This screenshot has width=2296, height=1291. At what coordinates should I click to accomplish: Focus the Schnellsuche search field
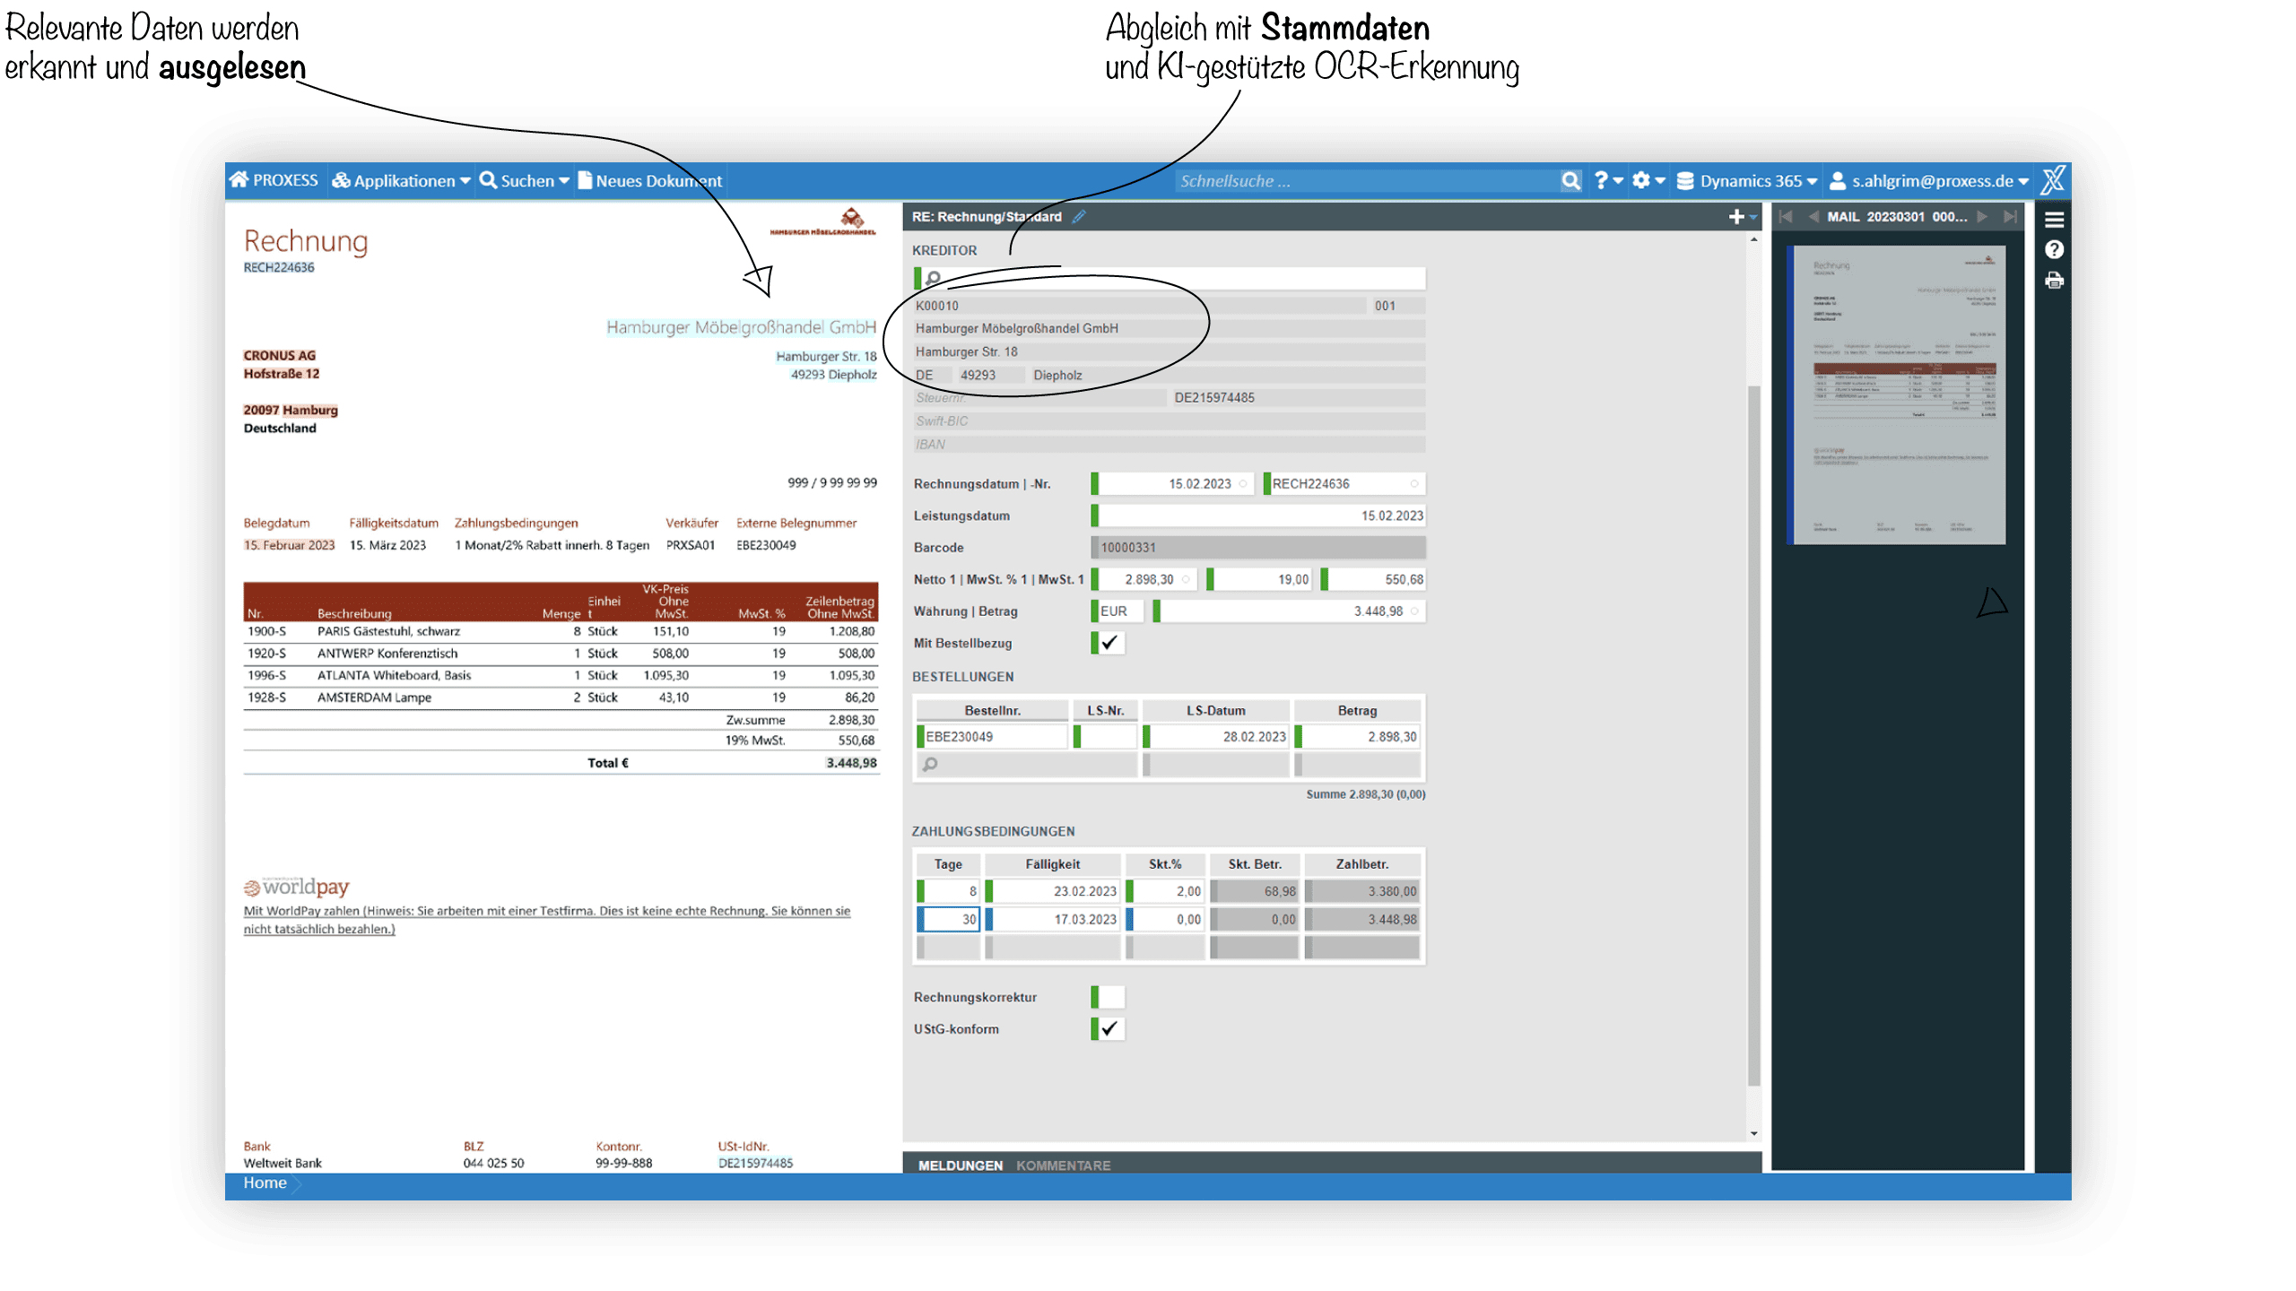click(1366, 181)
